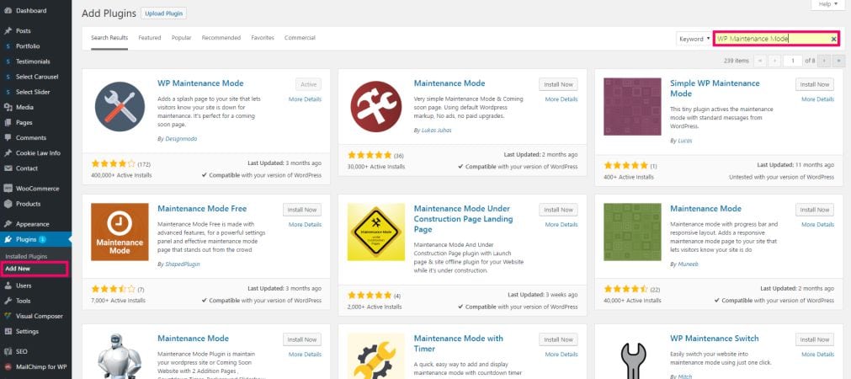
Task: Install Maintenance Mode Free plugin
Action: pyautogui.click(x=301, y=210)
